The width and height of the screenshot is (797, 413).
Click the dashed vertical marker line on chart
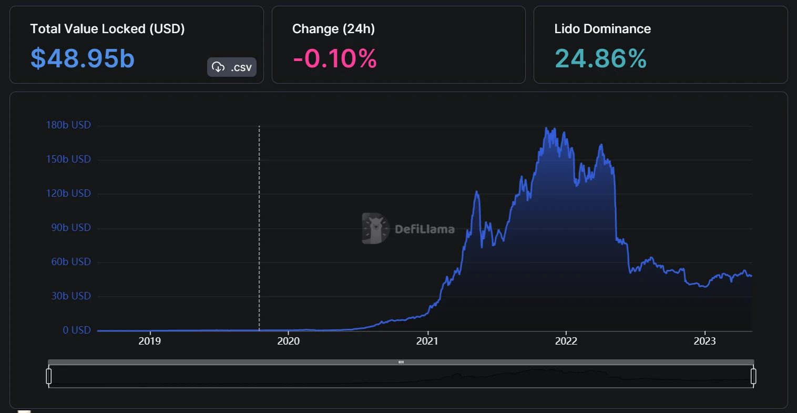click(259, 226)
